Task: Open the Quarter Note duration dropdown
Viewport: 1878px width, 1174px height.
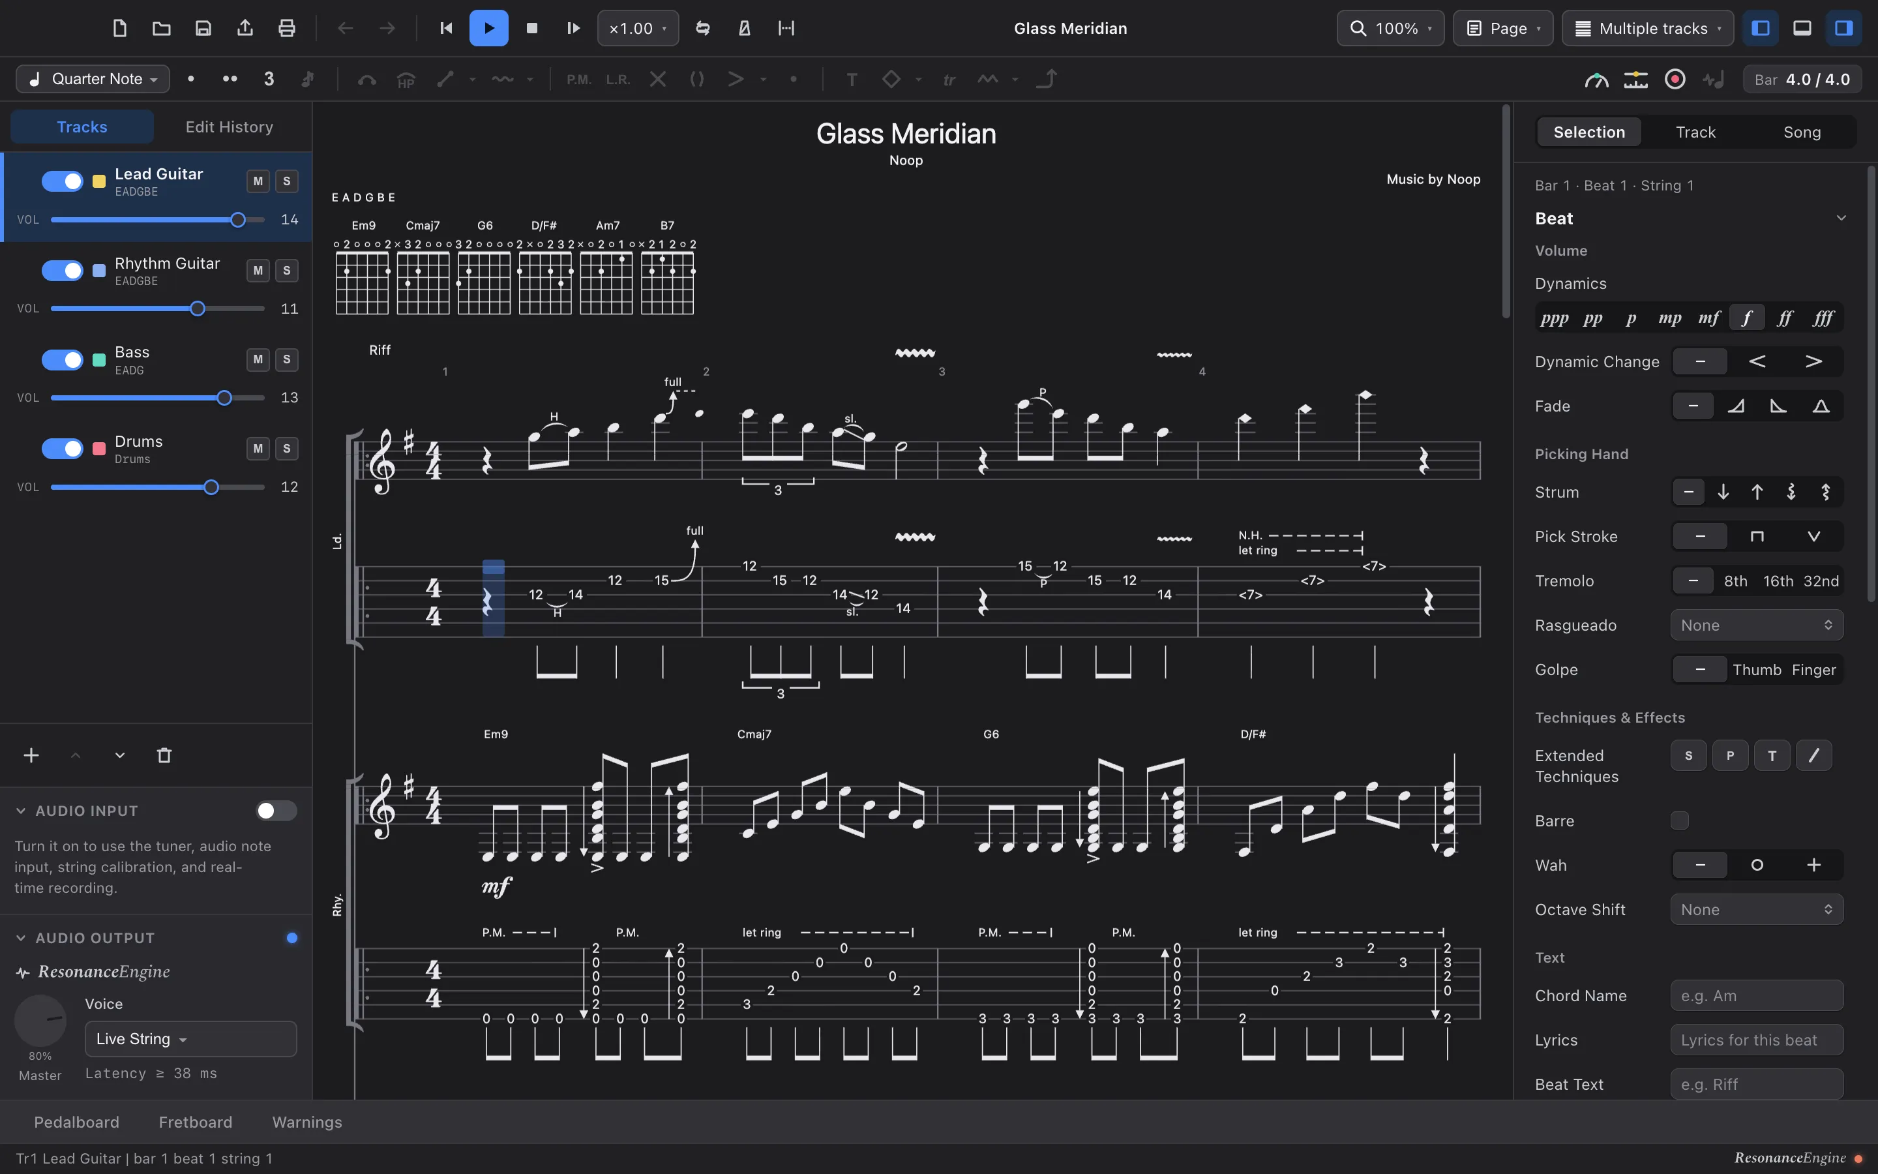Action: click(93, 79)
